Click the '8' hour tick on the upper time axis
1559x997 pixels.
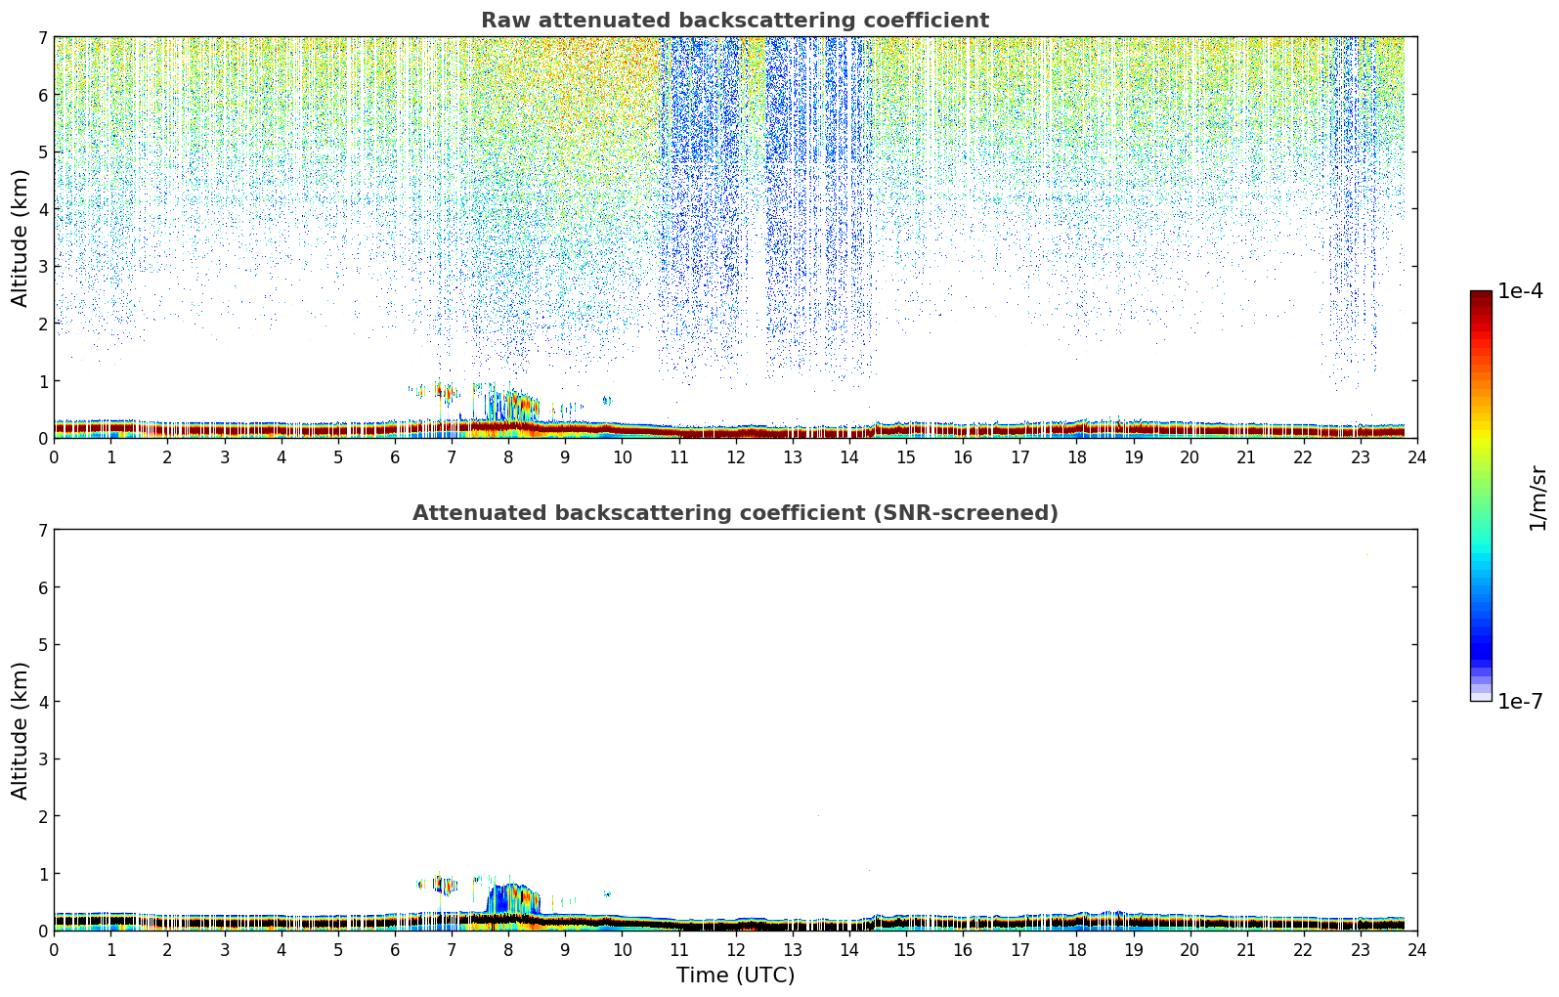[508, 457]
